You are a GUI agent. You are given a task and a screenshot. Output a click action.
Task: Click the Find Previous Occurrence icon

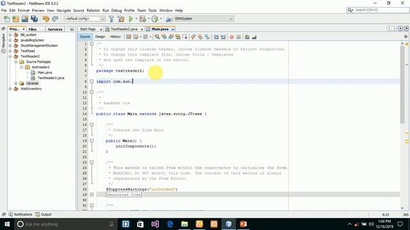[x=164, y=37]
